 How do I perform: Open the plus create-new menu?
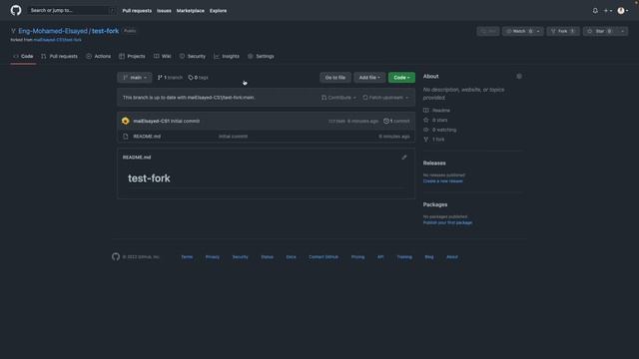pyautogui.click(x=608, y=11)
